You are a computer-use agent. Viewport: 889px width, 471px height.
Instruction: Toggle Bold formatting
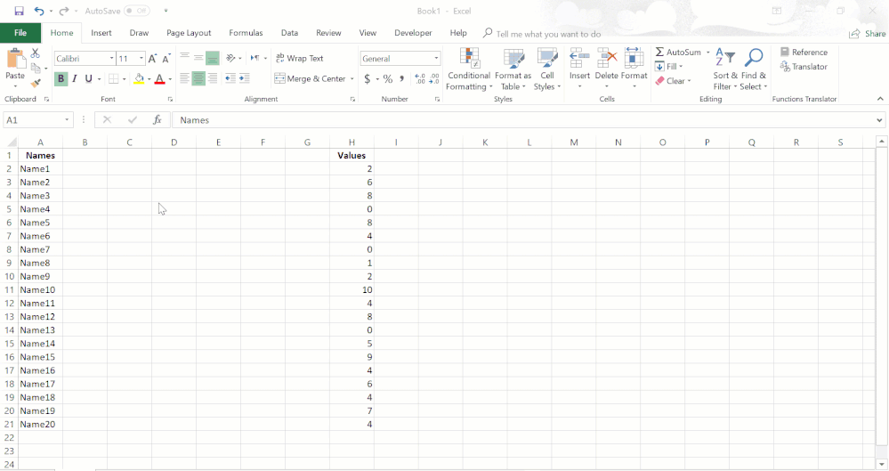pyautogui.click(x=61, y=78)
